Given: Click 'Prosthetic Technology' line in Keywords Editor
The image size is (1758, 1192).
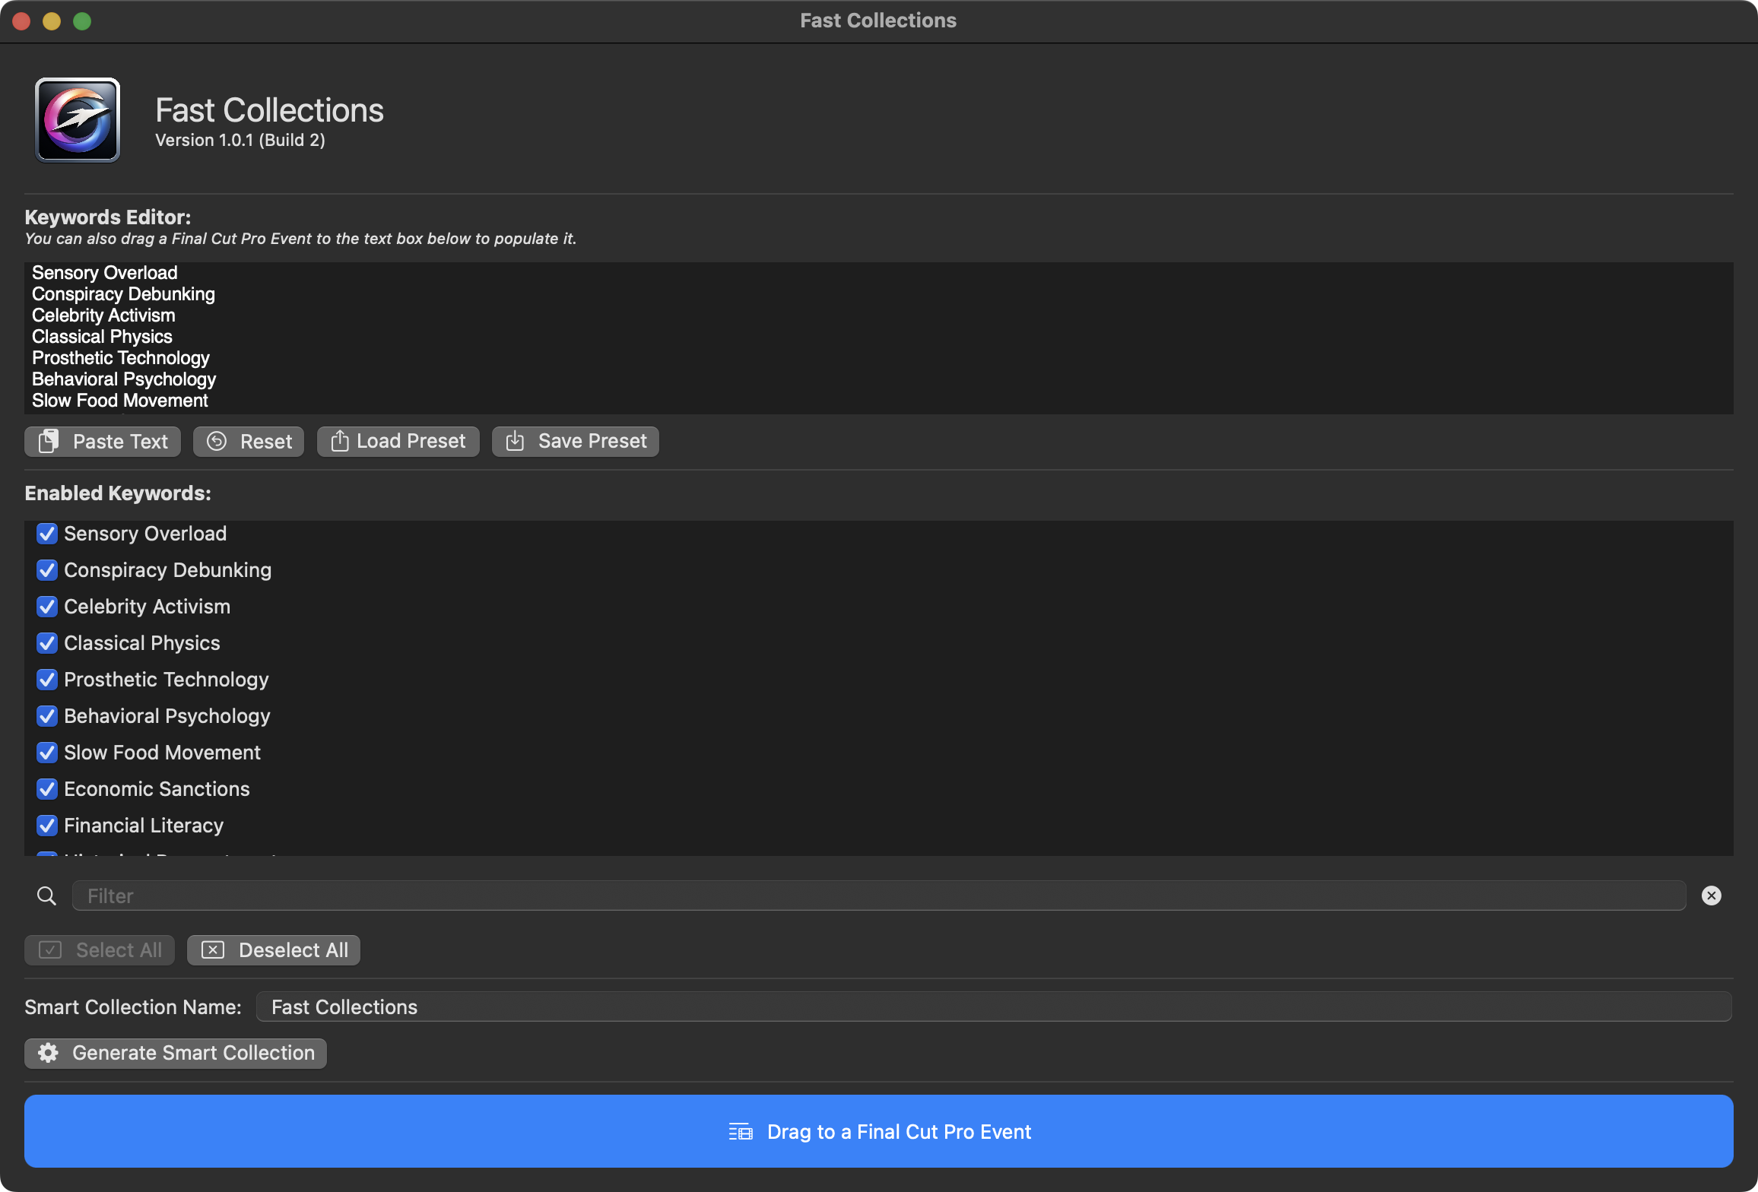Looking at the screenshot, I should coord(121,358).
